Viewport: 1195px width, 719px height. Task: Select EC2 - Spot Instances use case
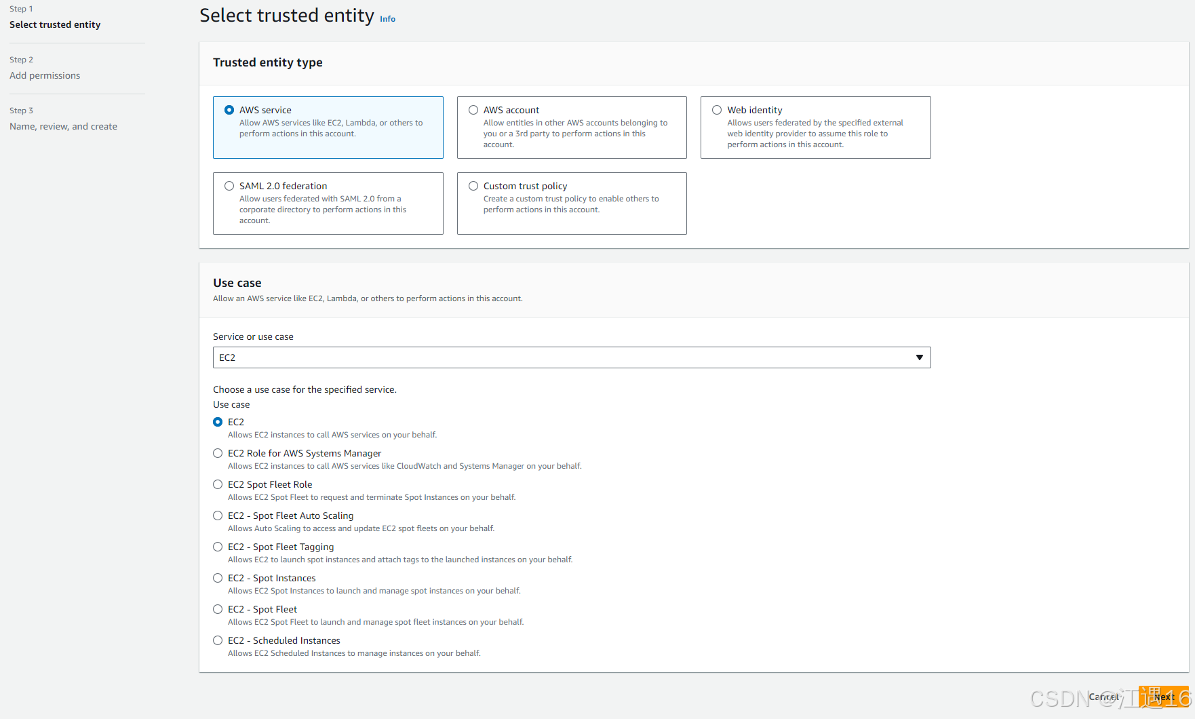tap(218, 577)
